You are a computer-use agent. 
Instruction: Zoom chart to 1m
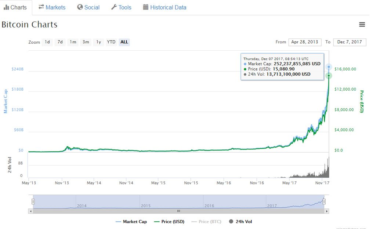[x=73, y=42]
